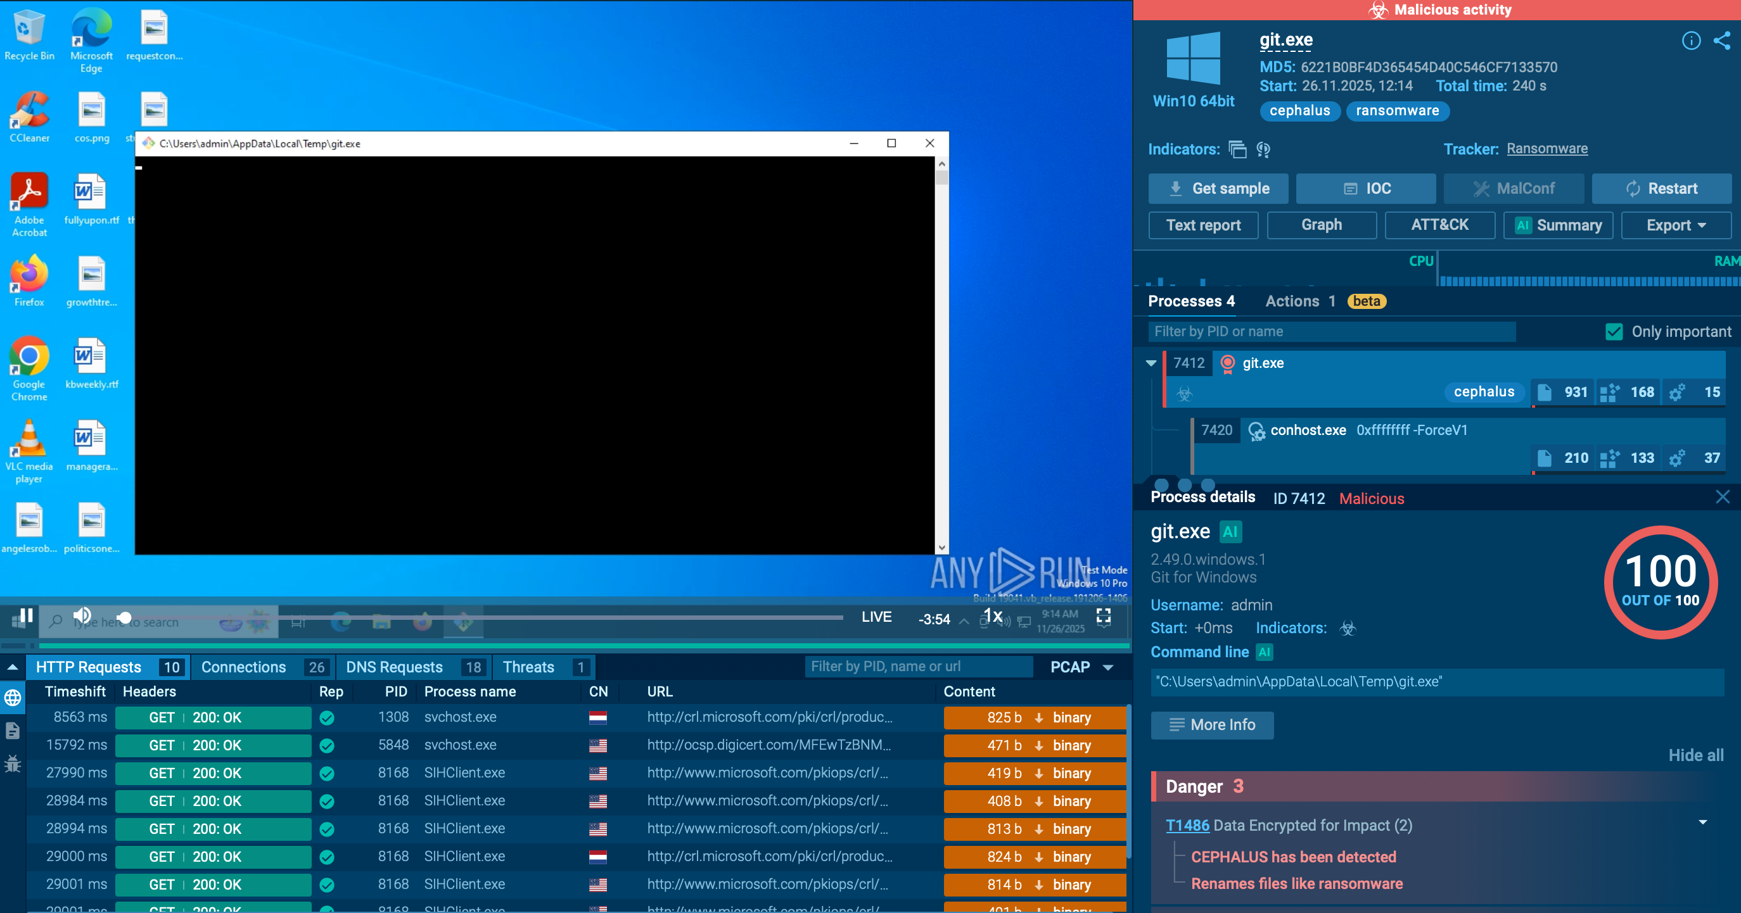1741x913 pixels.
Task: Pause the video recording playback
Action: [27, 615]
